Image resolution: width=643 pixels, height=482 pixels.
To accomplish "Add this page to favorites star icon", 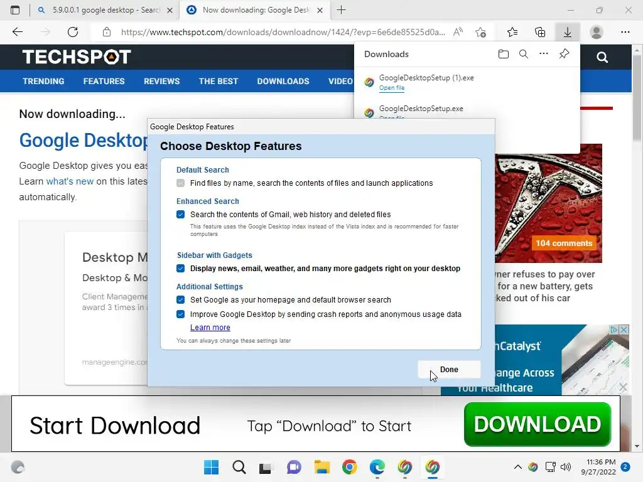I will (480, 32).
